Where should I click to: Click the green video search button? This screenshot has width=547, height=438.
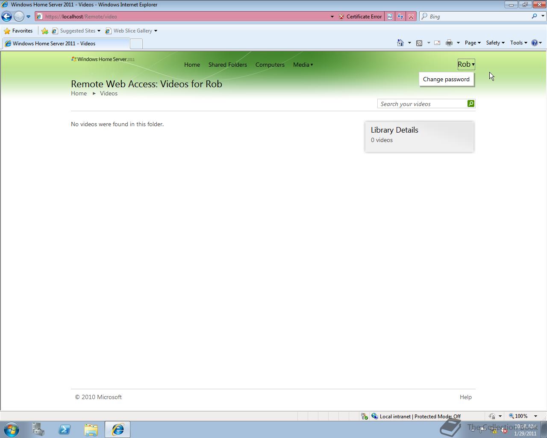pos(471,104)
